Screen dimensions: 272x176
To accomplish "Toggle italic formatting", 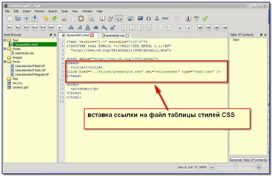I will [79, 27].
